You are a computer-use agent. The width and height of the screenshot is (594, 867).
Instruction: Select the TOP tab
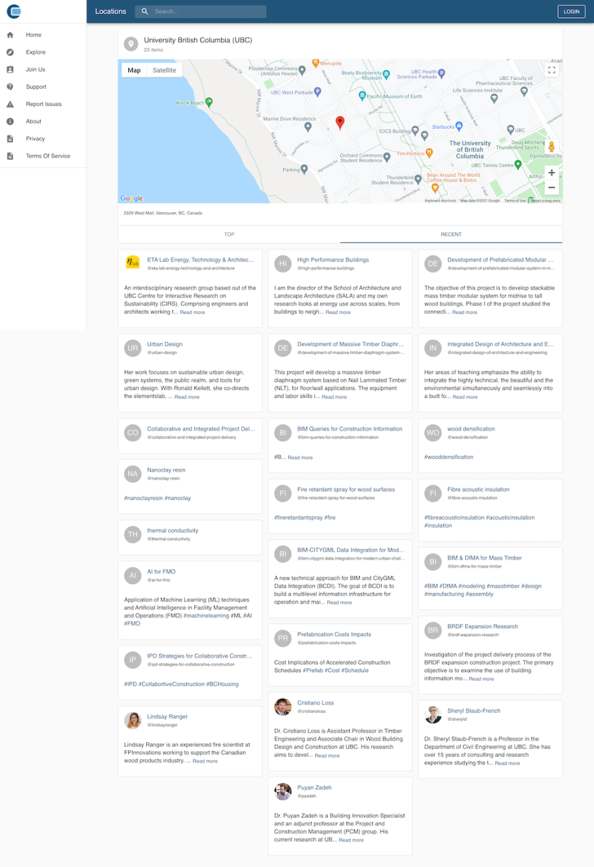click(x=229, y=234)
